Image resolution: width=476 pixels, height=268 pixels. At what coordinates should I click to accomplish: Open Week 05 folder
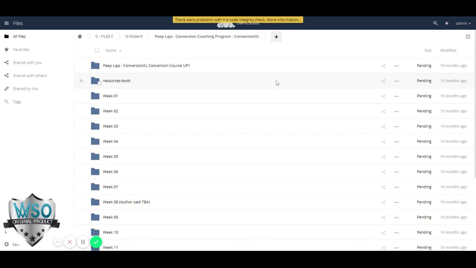pos(110,156)
